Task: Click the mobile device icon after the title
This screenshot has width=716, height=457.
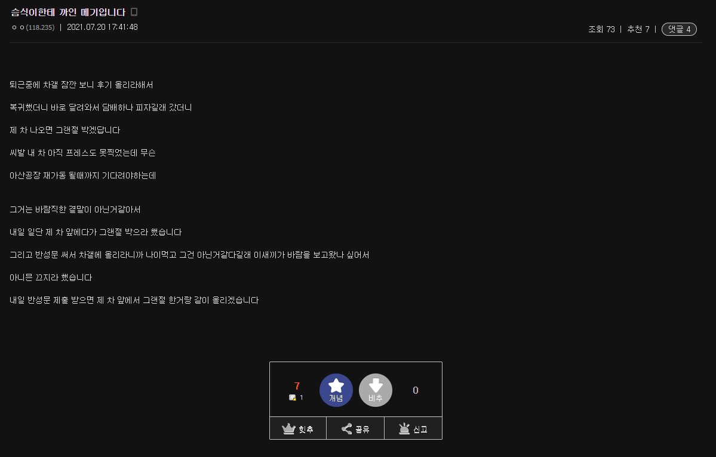Action: click(x=134, y=12)
